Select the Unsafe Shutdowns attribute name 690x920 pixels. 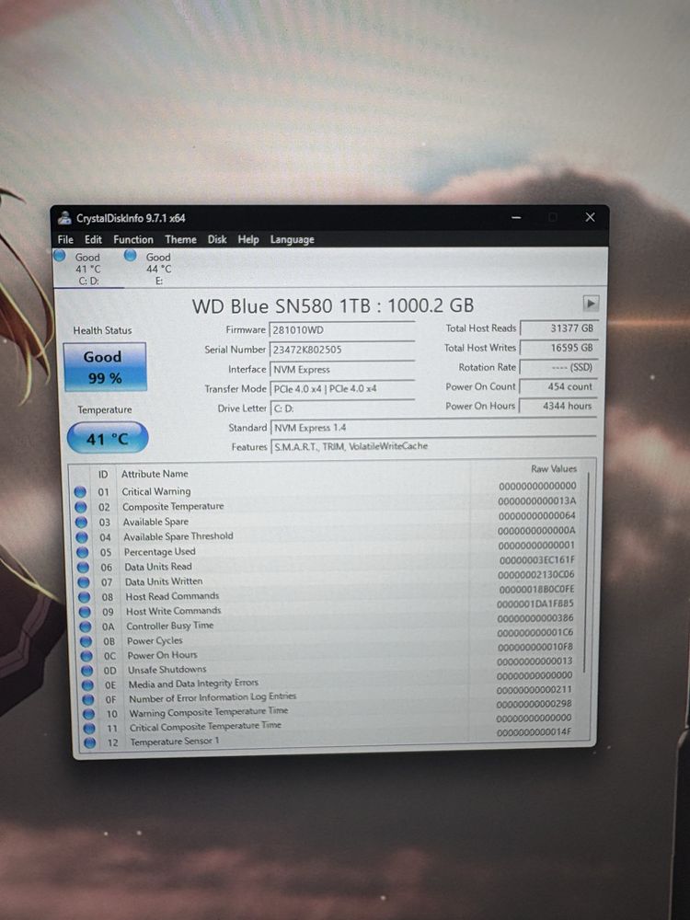[167, 670]
